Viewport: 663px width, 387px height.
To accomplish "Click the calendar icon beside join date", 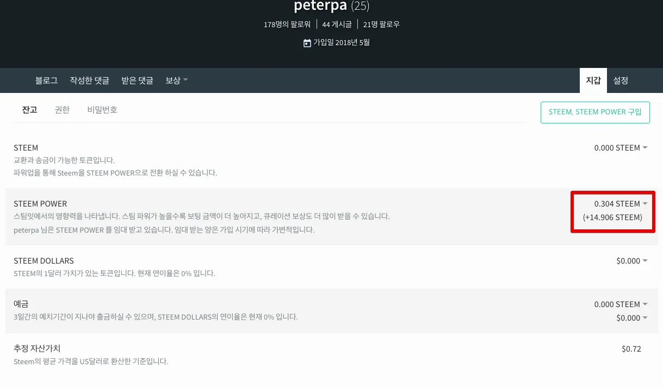I will 307,43.
